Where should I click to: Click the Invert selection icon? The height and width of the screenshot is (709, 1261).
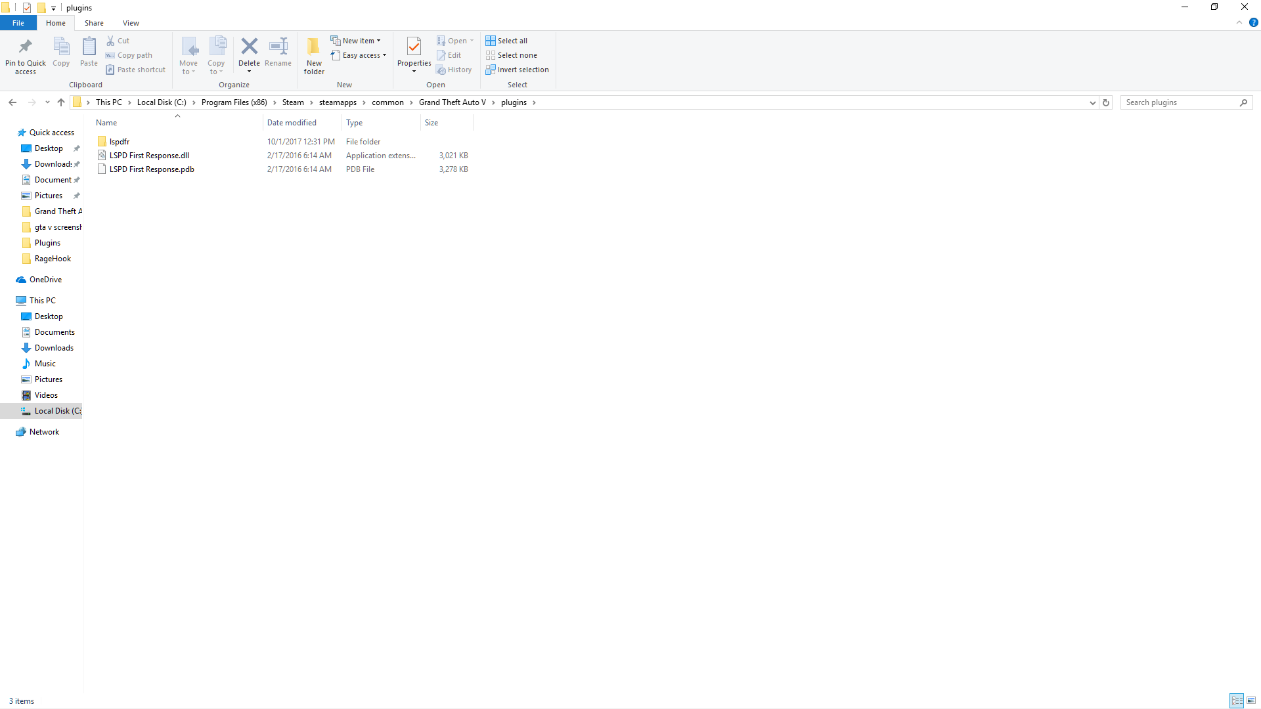pos(491,70)
